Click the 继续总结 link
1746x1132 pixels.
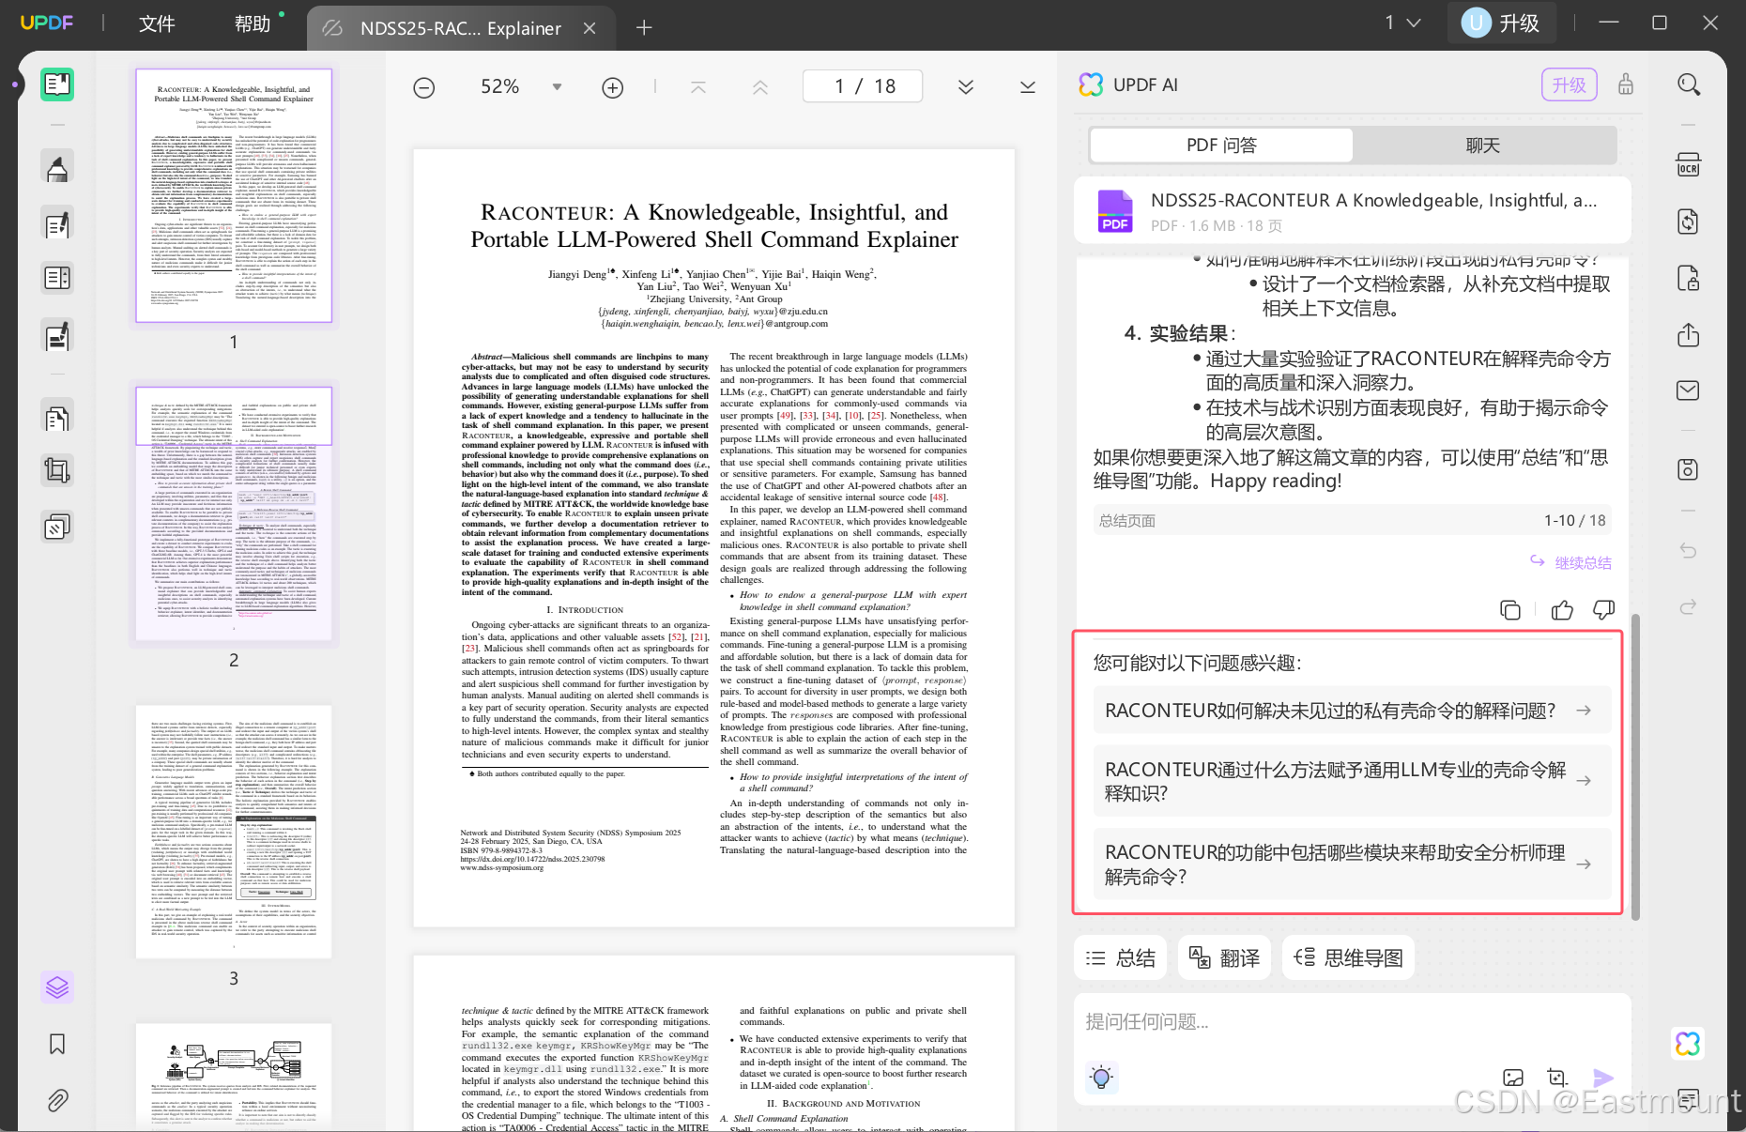1570,562
